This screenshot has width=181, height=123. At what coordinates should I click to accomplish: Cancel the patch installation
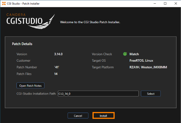(x=78, y=116)
